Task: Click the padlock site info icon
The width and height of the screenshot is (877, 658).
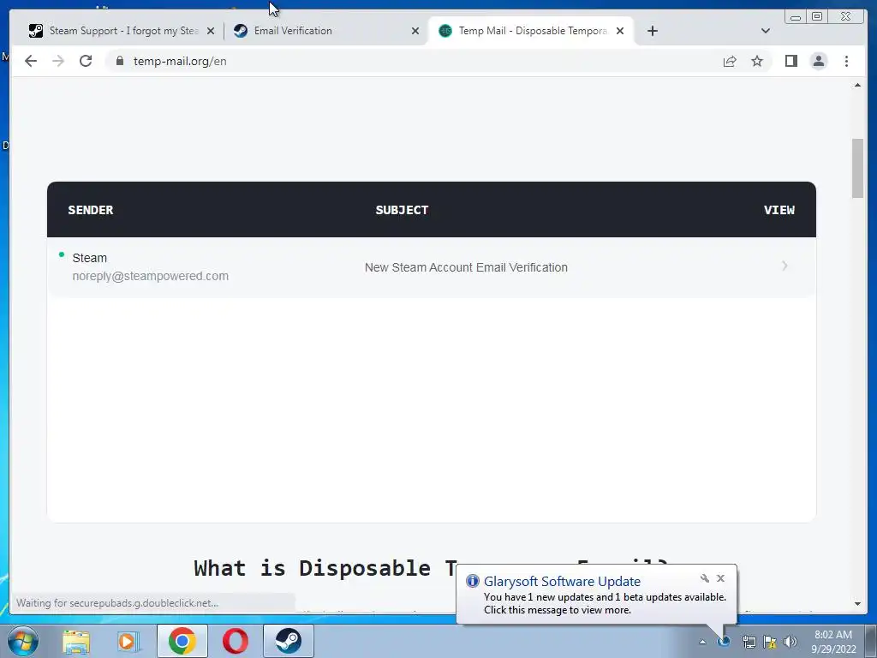Action: (120, 61)
